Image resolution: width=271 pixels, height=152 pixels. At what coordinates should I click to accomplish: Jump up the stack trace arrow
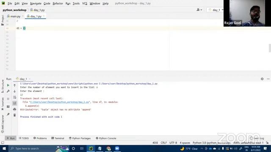pyautogui.click(x=15, y=85)
